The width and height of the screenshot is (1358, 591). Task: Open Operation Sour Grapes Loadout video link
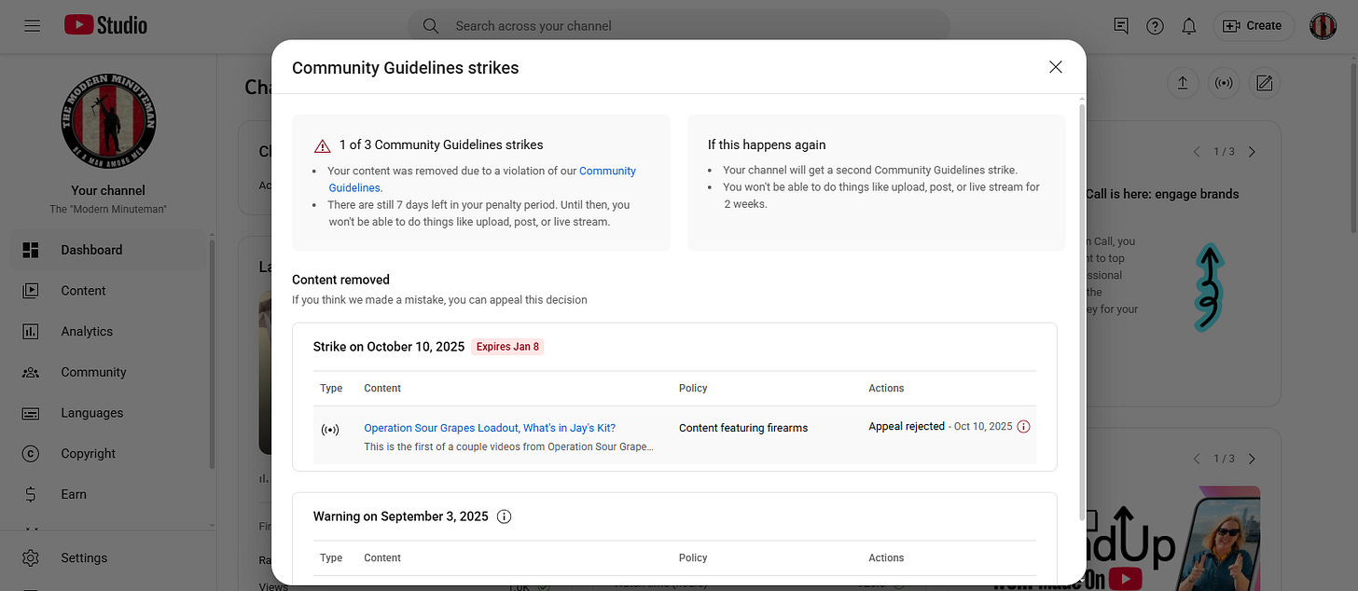click(490, 428)
